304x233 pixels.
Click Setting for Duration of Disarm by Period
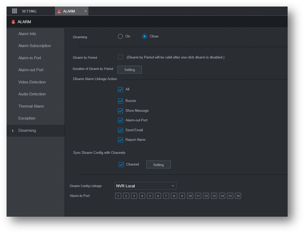tap(130, 70)
